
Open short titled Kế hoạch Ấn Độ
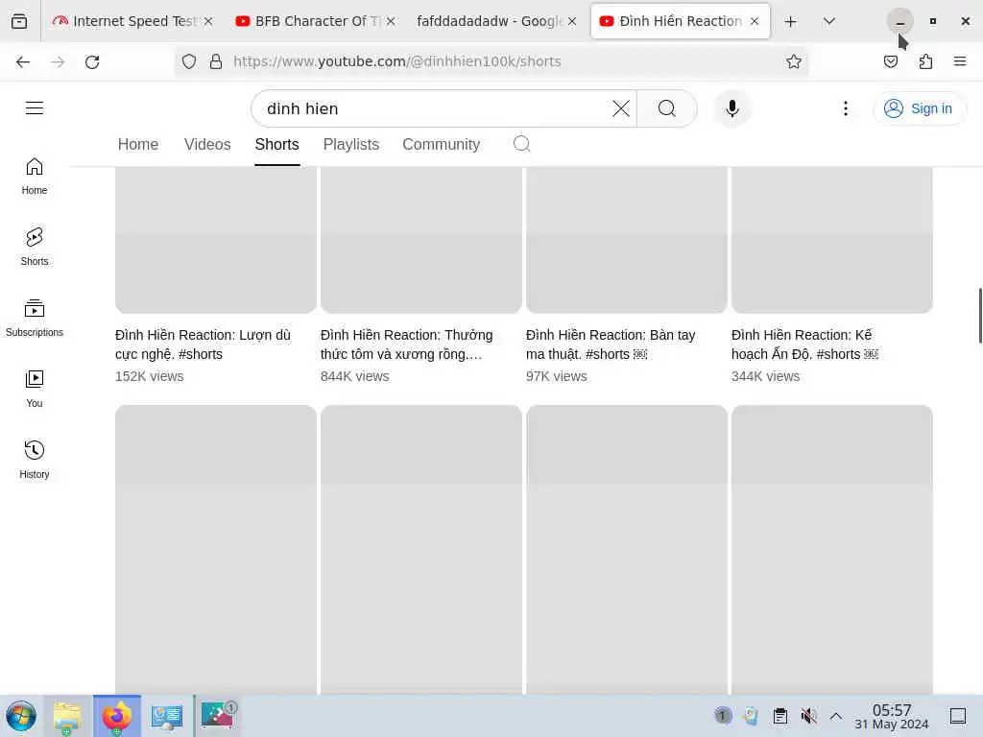pos(804,345)
